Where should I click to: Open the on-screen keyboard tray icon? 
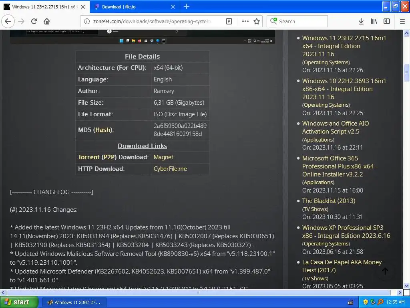coord(351,302)
